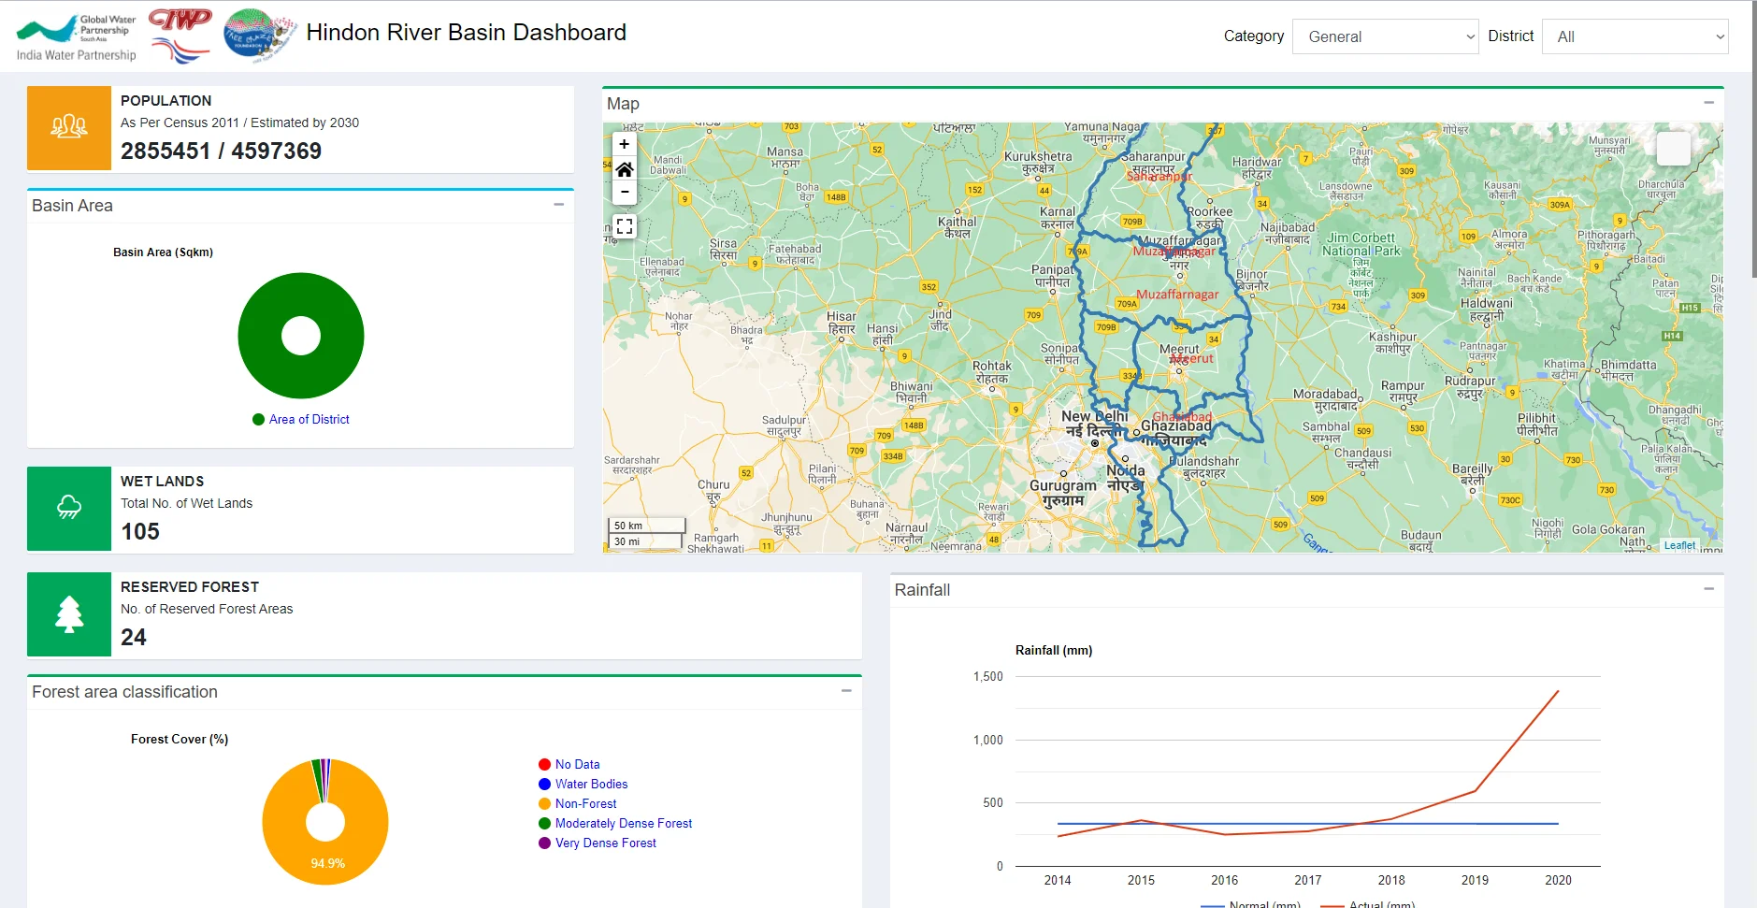This screenshot has width=1757, height=908.
Task: Click the red Saharanpur label on map
Action: click(x=1159, y=176)
